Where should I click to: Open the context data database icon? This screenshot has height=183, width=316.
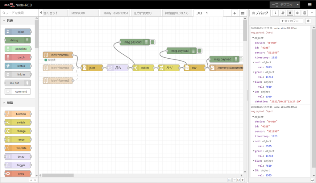pos(305,13)
